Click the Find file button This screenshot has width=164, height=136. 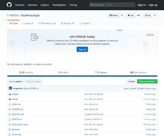131,81
